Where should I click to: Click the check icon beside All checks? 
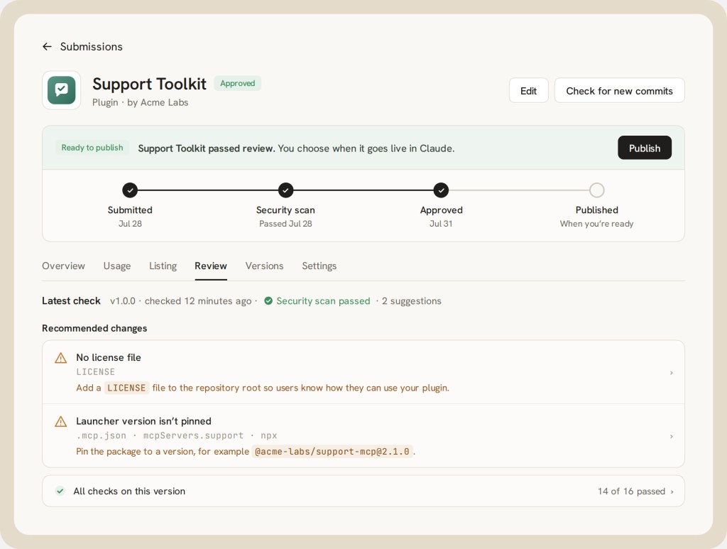(x=60, y=491)
